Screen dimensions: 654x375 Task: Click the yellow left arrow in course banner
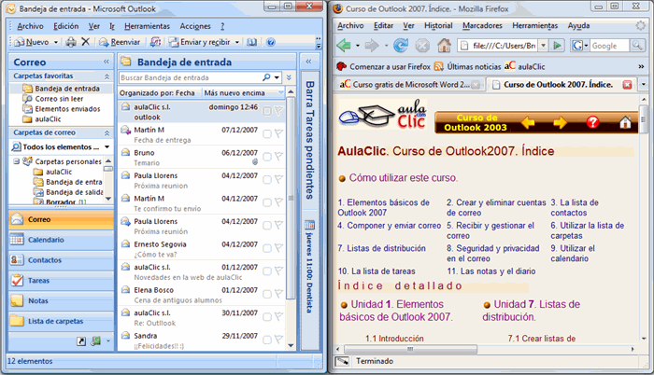528,122
